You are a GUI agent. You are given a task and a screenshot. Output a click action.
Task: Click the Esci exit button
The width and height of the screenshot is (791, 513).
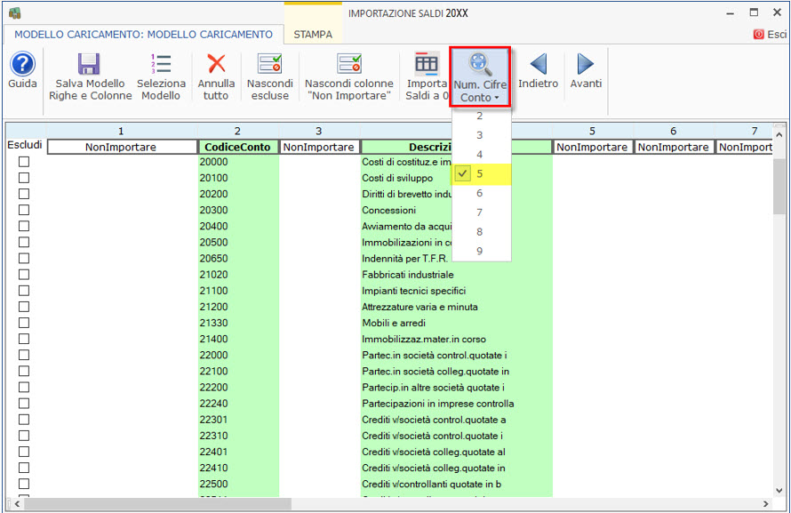770,35
